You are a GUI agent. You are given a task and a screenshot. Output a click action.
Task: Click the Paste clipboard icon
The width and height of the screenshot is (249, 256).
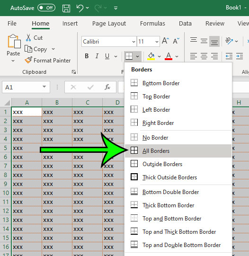[14, 41]
